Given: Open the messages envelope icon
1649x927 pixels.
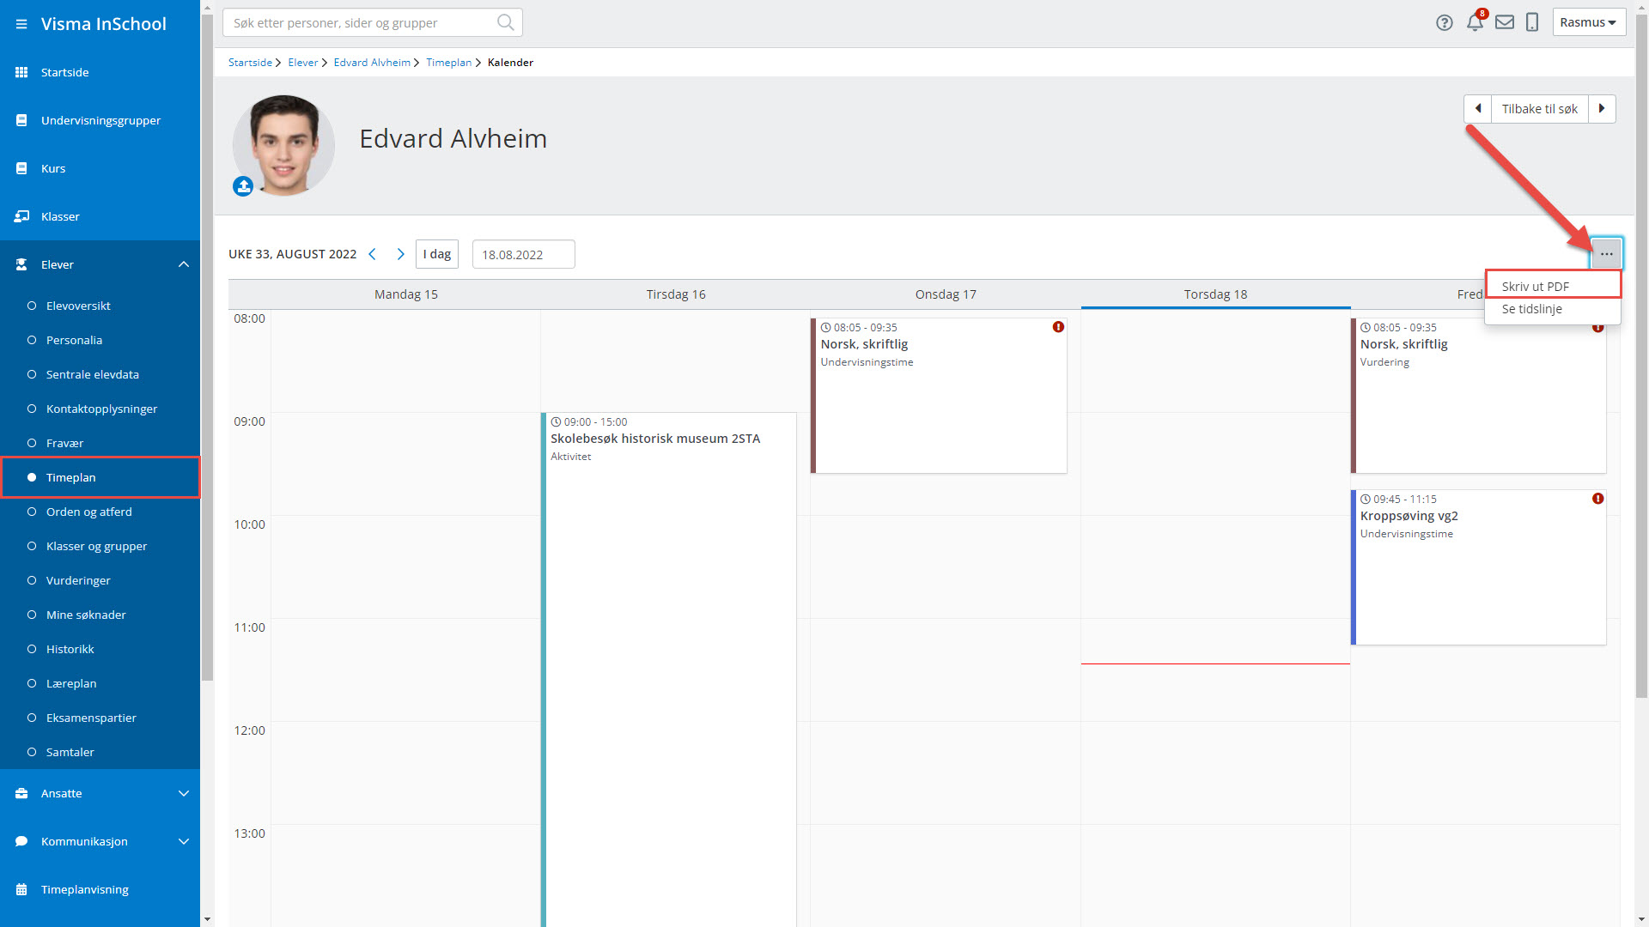Looking at the screenshot, I should pyautogui.click(x=1505, y=23).
